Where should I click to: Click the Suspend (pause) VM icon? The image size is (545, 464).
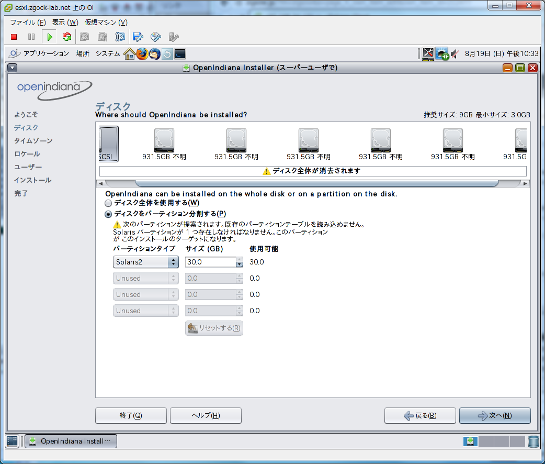coord(31,37)
